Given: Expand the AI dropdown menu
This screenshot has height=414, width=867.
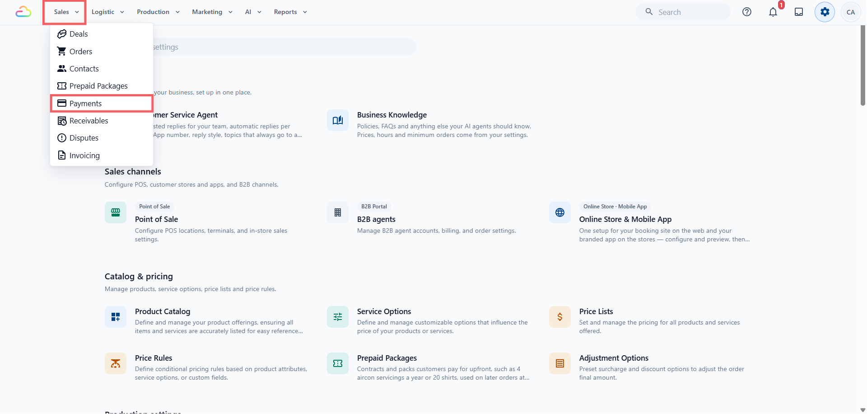Looking at the screenshot, I should coord(253,12).
